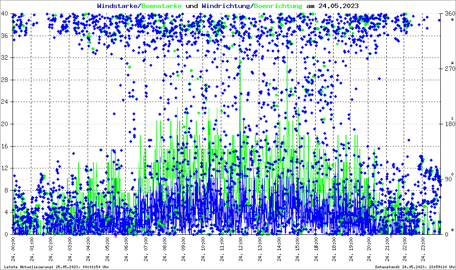Click the wind speed axis value 28
This screenshot has height=270, width=456.
pyautogui.click(x=4, y=80)
